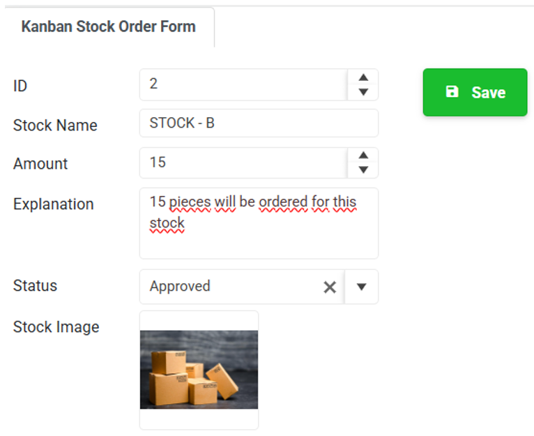534x436 pixels.
Task: Increase the Amount using up arrow
Action: [363, 155]
